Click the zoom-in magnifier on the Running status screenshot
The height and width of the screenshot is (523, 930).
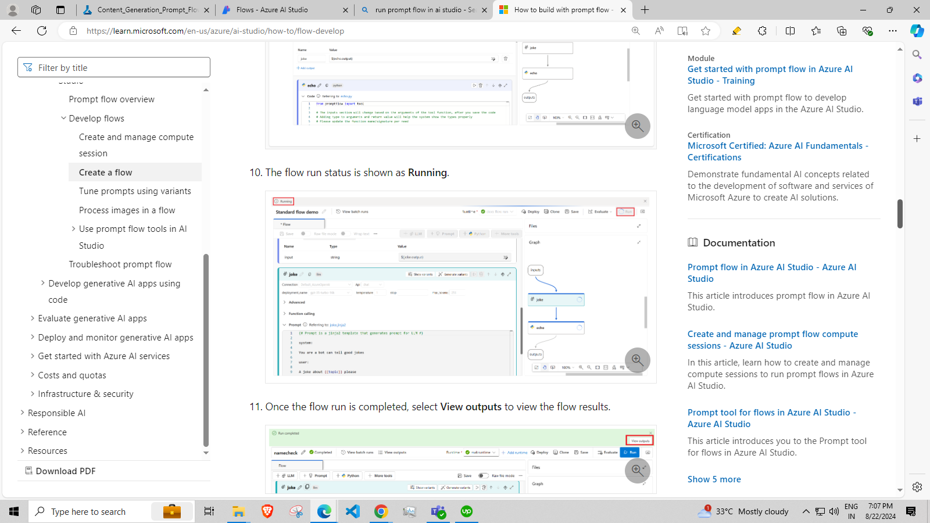pyautogui.click(x=637, y=360)
